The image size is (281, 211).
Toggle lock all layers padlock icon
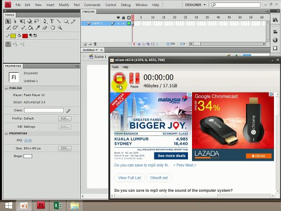coord(124,18)
